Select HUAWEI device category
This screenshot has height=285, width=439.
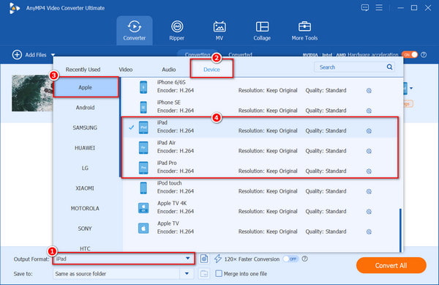point(86,148)
